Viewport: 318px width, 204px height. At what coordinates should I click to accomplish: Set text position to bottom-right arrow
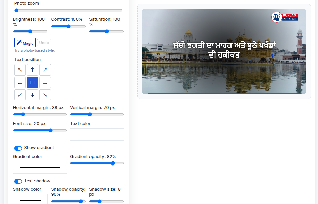[x=45, y=95]
